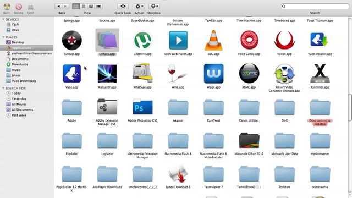Switch to icon view
Image resolution: width=352 pixels, height=198 pixels.
pos(76,6)
